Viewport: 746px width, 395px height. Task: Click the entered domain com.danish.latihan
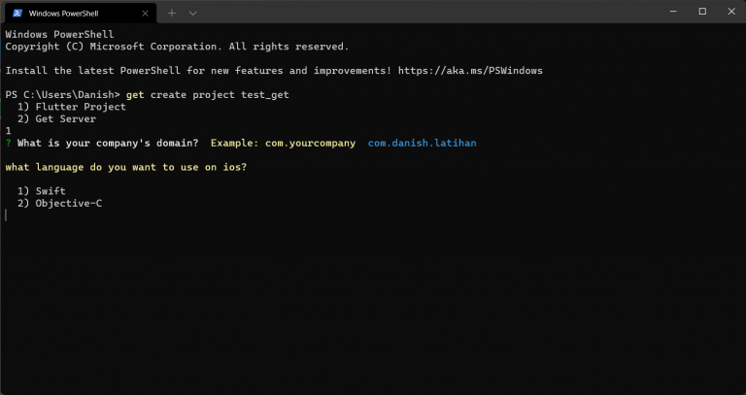point(422,144)
